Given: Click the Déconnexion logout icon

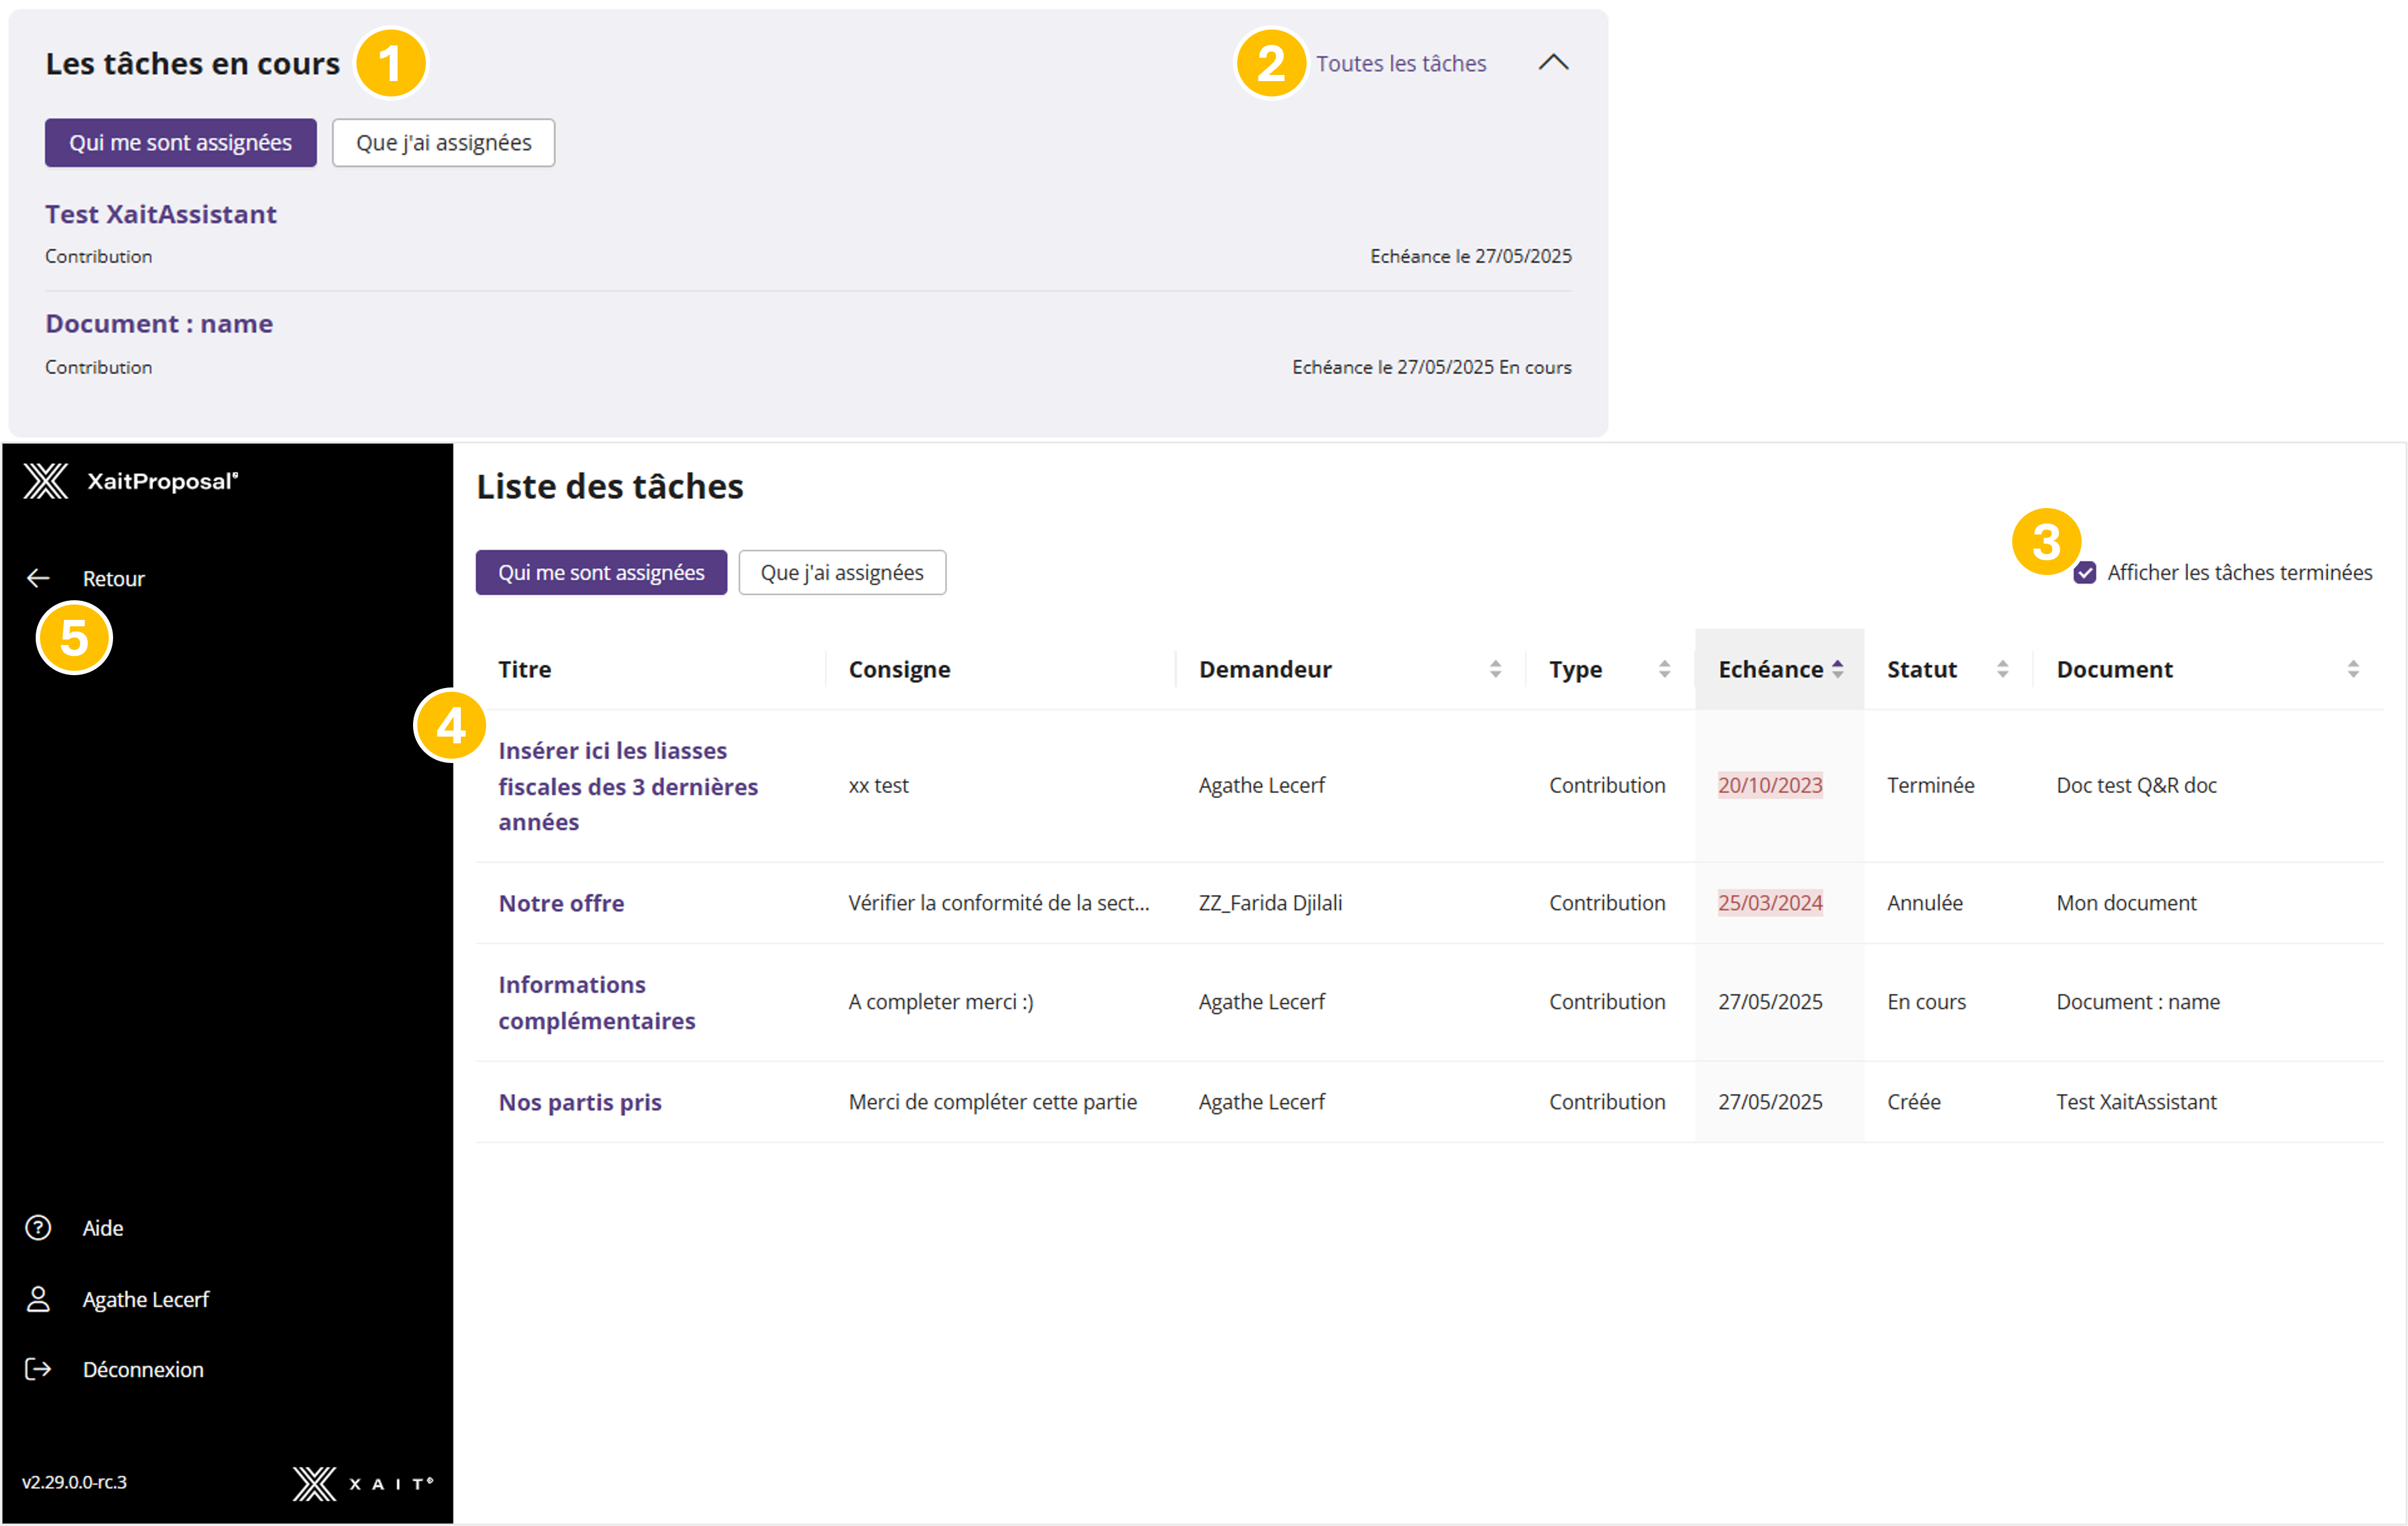Looking at the screenshot, I should click(38, 1369).
